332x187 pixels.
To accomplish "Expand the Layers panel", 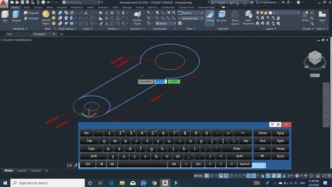I will click(271, 29).
